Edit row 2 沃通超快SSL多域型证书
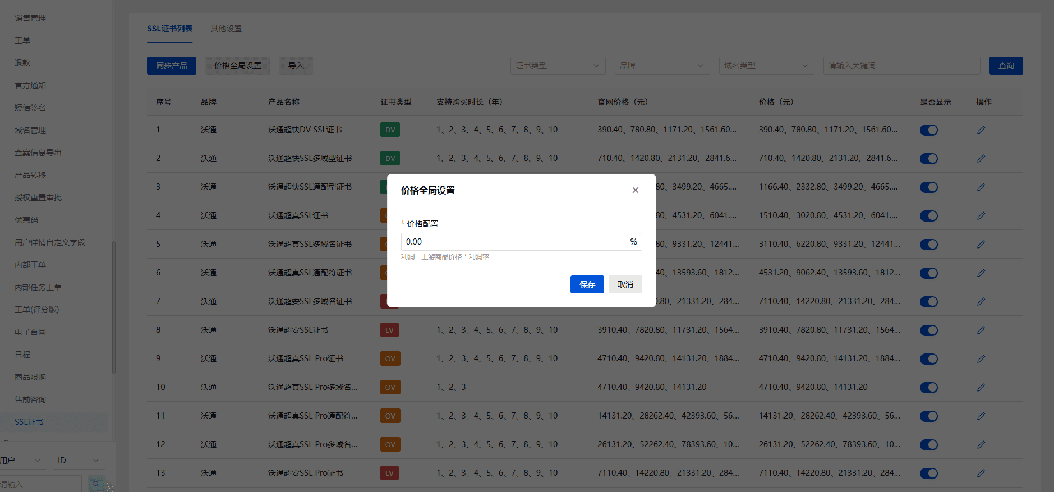The width and height of the screenshot is (1054, 492). point(981,159)
